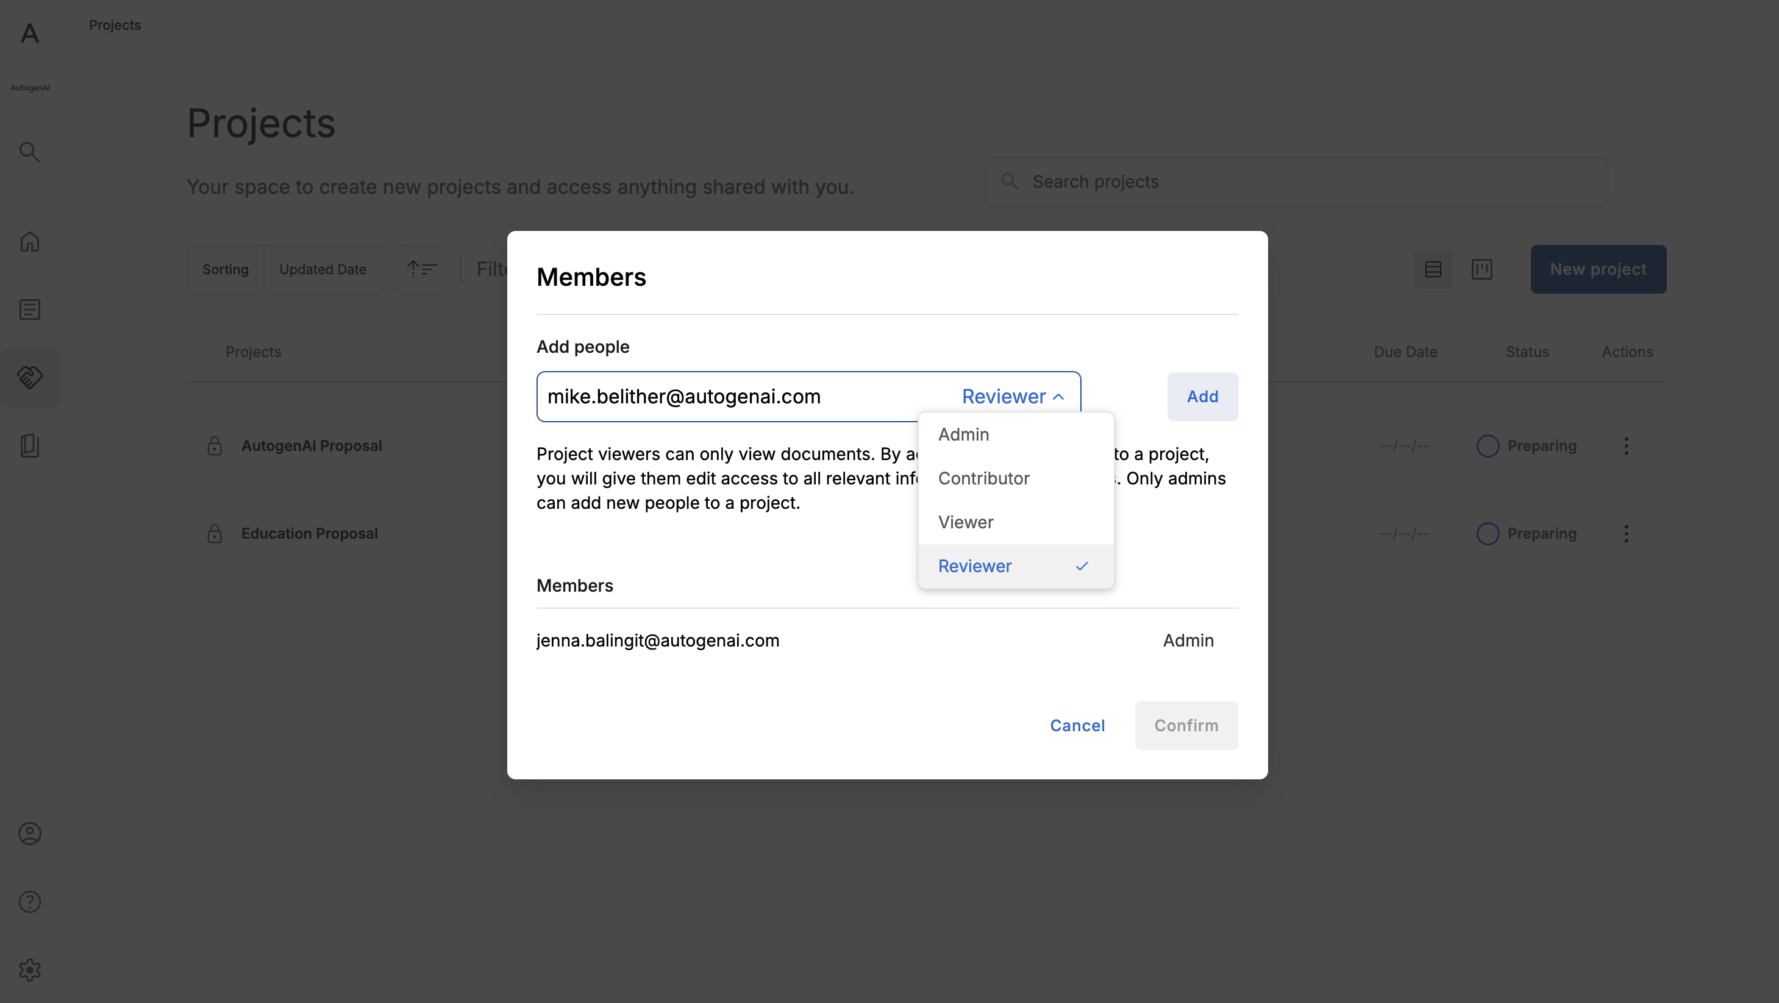This screenshot has height=1003, width=1779.
Task: Select the Projects handshake icon in the sidebar
Action: click(30, 377)
